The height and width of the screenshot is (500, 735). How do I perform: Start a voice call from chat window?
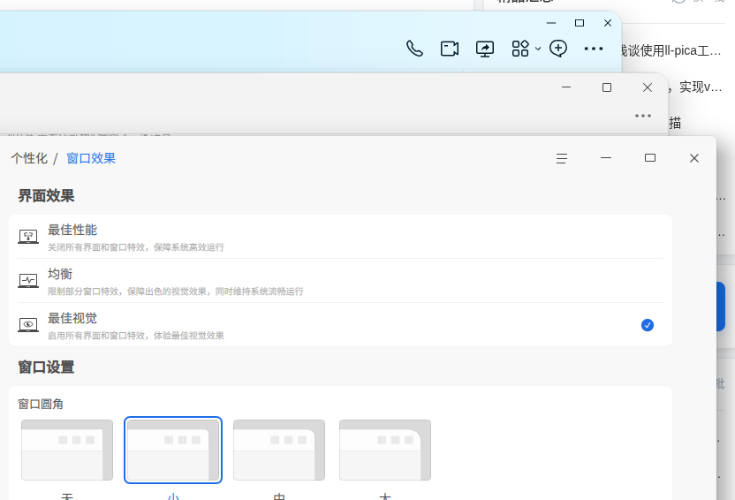coord(414,49)
